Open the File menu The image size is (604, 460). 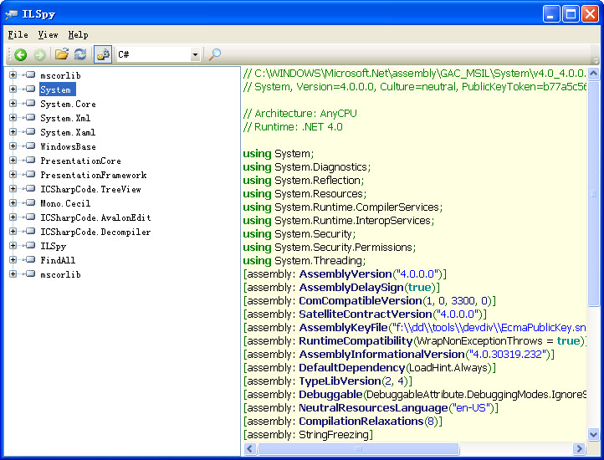[18, 35]
